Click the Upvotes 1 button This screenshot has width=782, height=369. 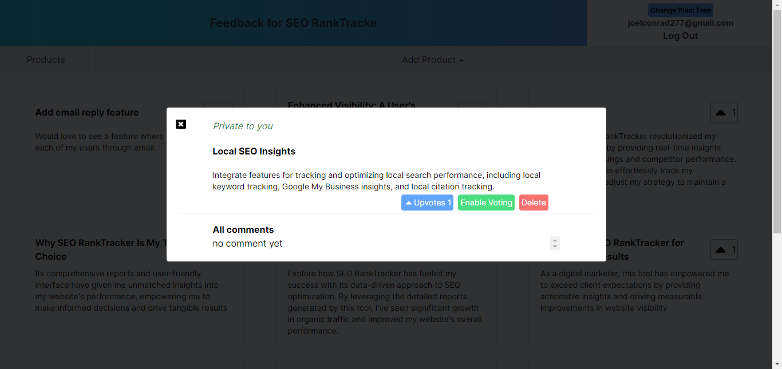point(427,203)
